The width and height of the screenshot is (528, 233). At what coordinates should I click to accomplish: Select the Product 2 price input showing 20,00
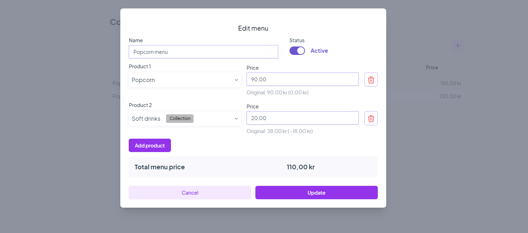(303, 118)
